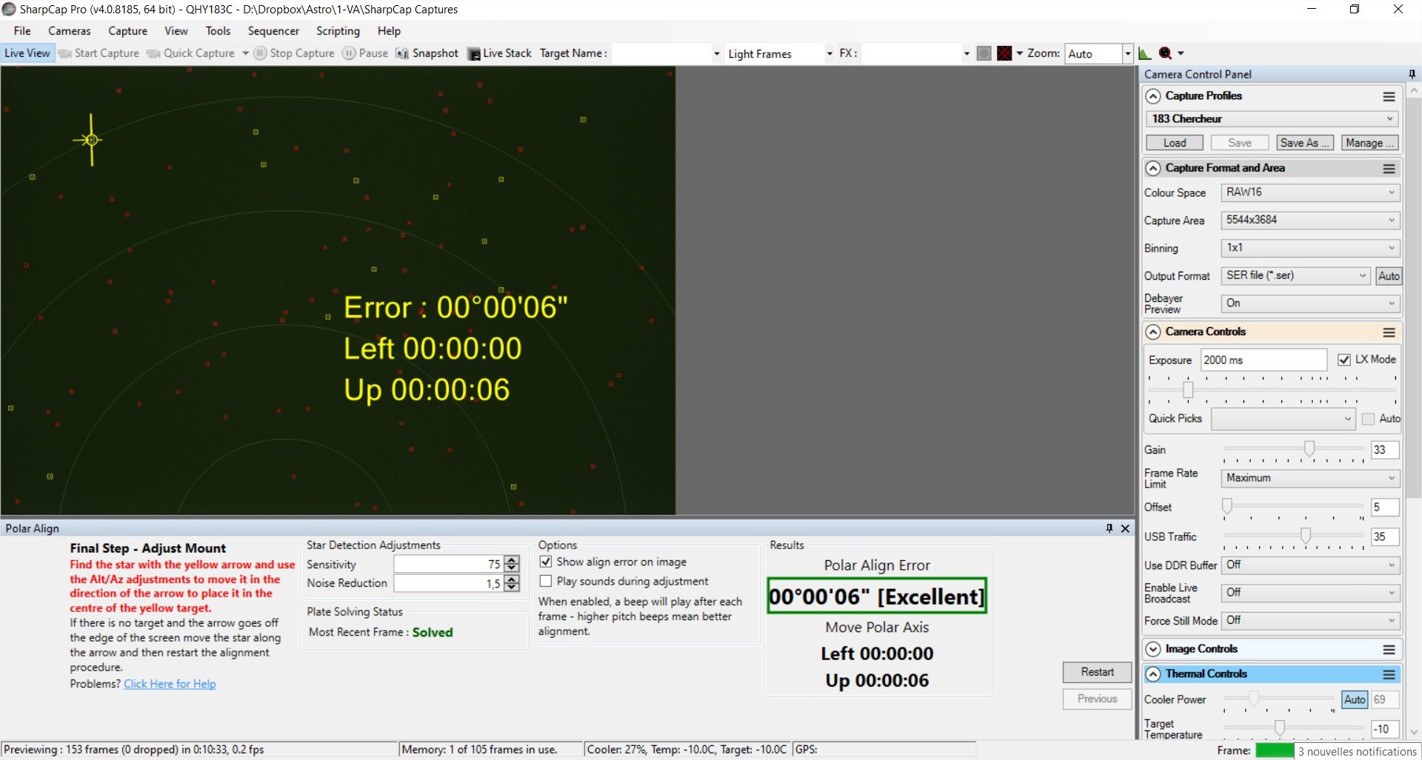Open the File menu

tap(22, 31)
